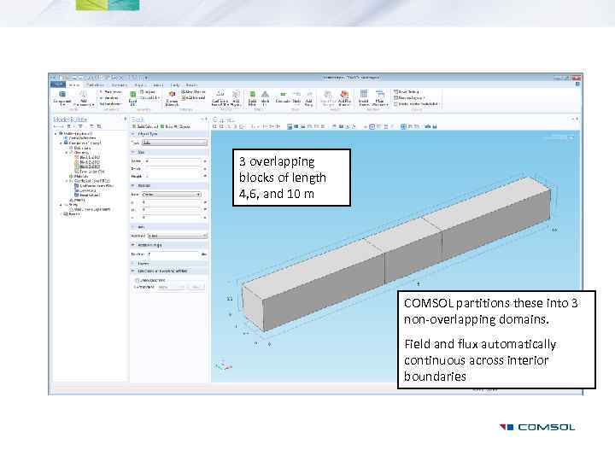Switch to the Physics ribbon tab

[139, 85]
